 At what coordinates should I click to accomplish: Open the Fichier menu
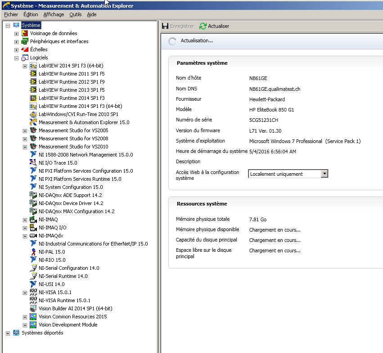click(11, 15)
